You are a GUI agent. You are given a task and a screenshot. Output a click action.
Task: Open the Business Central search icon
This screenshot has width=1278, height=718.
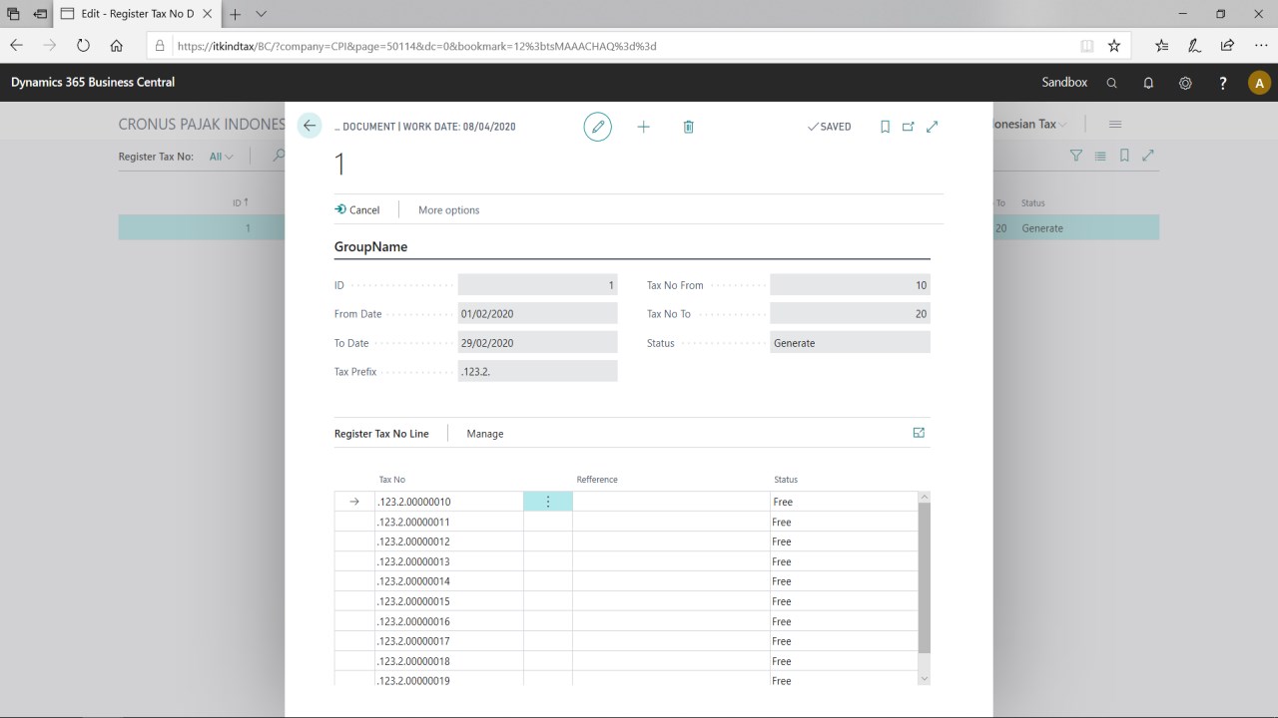tap(1111, 83)
